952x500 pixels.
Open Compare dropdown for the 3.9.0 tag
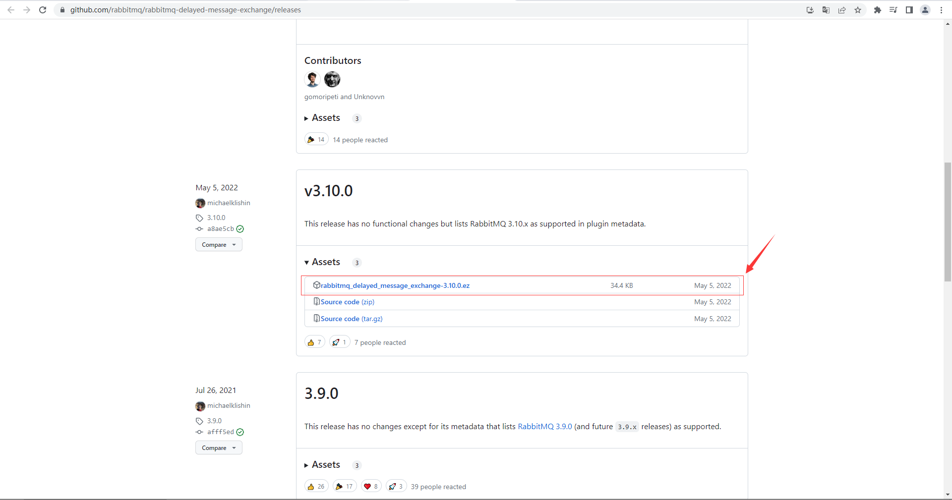pos(219,448)
